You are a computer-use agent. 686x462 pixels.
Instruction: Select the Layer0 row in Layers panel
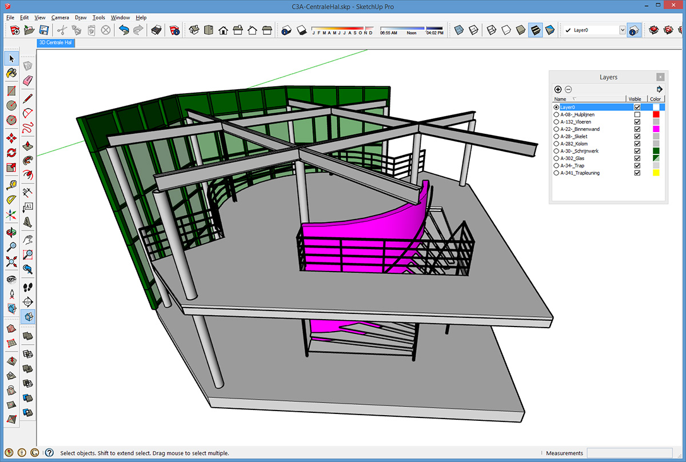pyautogui.click(x=608, y=107)
